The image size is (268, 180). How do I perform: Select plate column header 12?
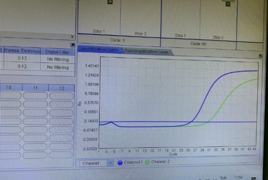[62, 88]
